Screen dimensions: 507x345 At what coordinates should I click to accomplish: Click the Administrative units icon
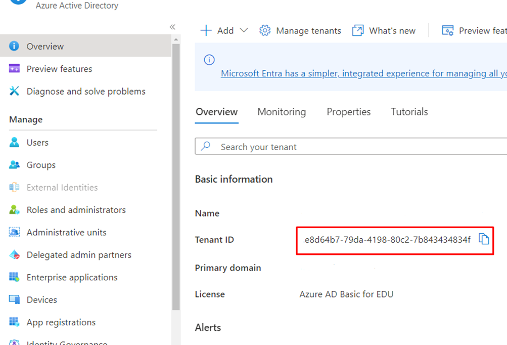click(x=14, y=232)
